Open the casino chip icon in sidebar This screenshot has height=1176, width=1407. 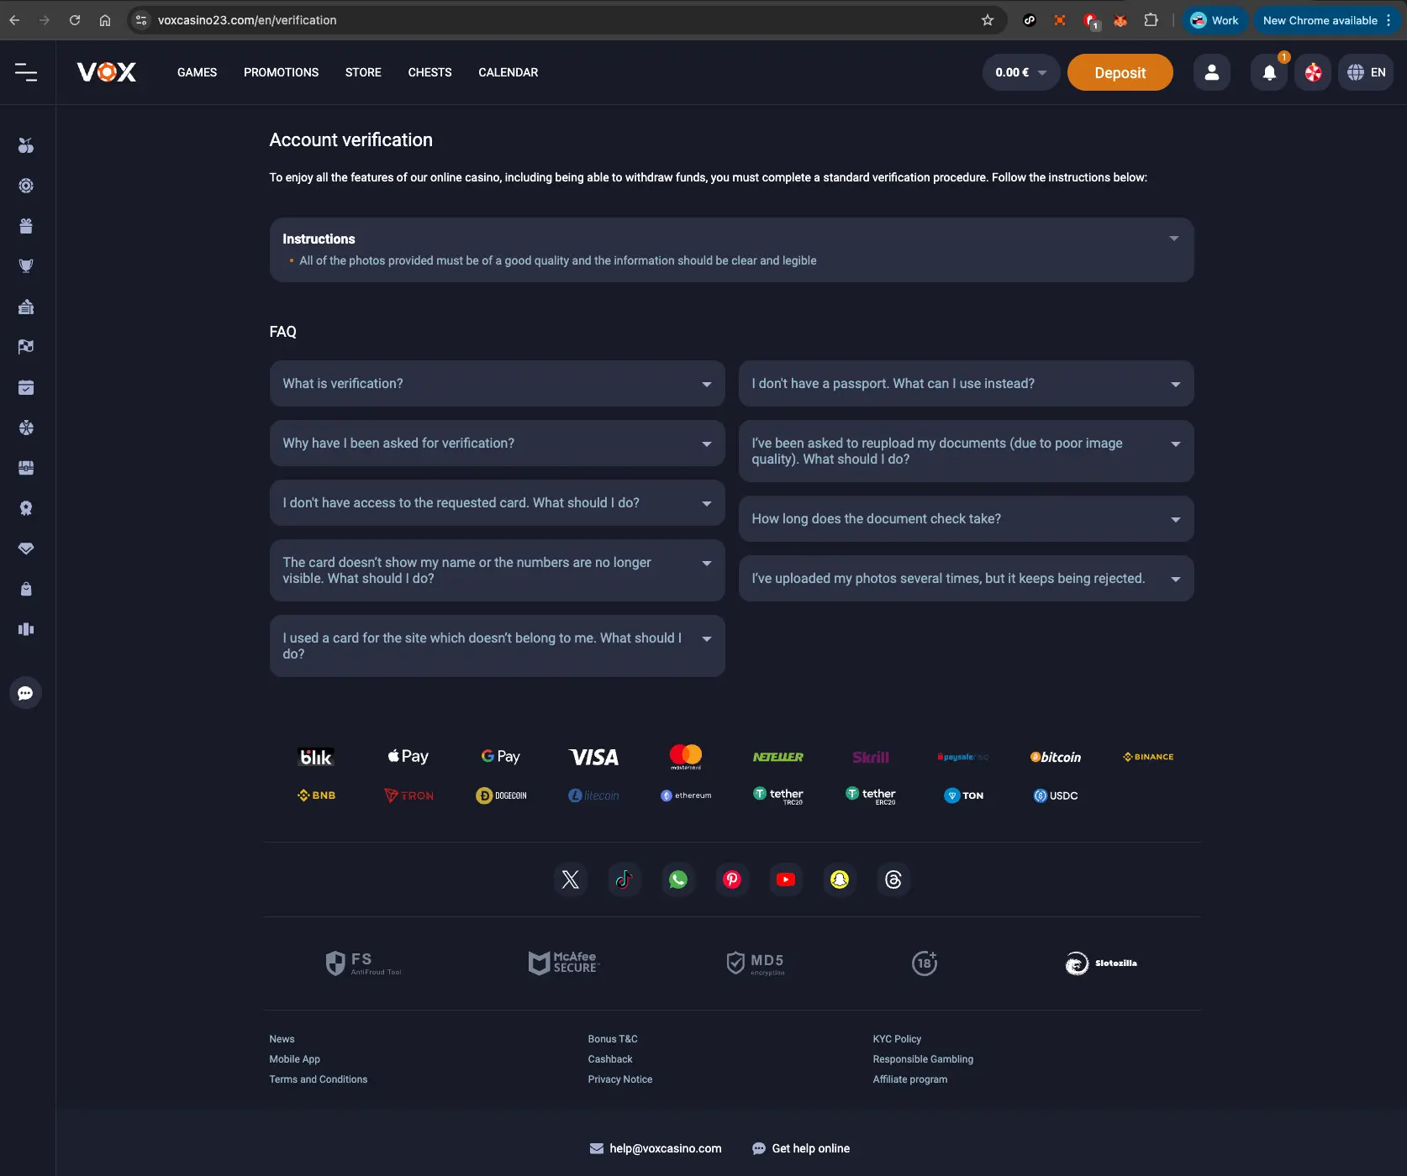pos(26,186)
